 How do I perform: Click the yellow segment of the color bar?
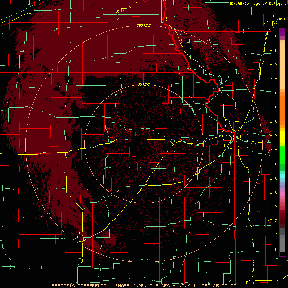[283, 137]
